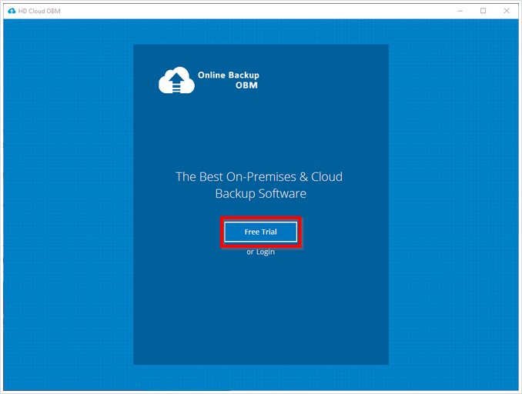Click the HD Cloud OBM title bar icon

12,11
